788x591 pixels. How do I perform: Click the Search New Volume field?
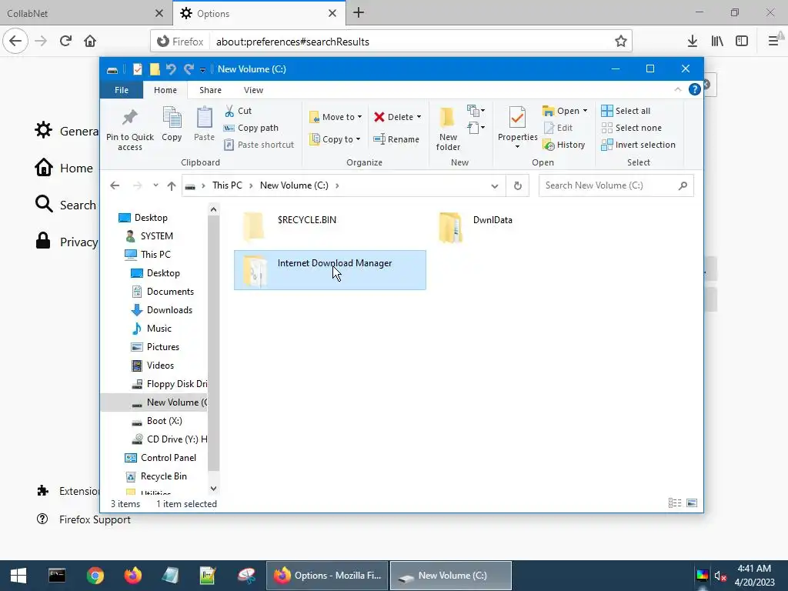[616, 185]
